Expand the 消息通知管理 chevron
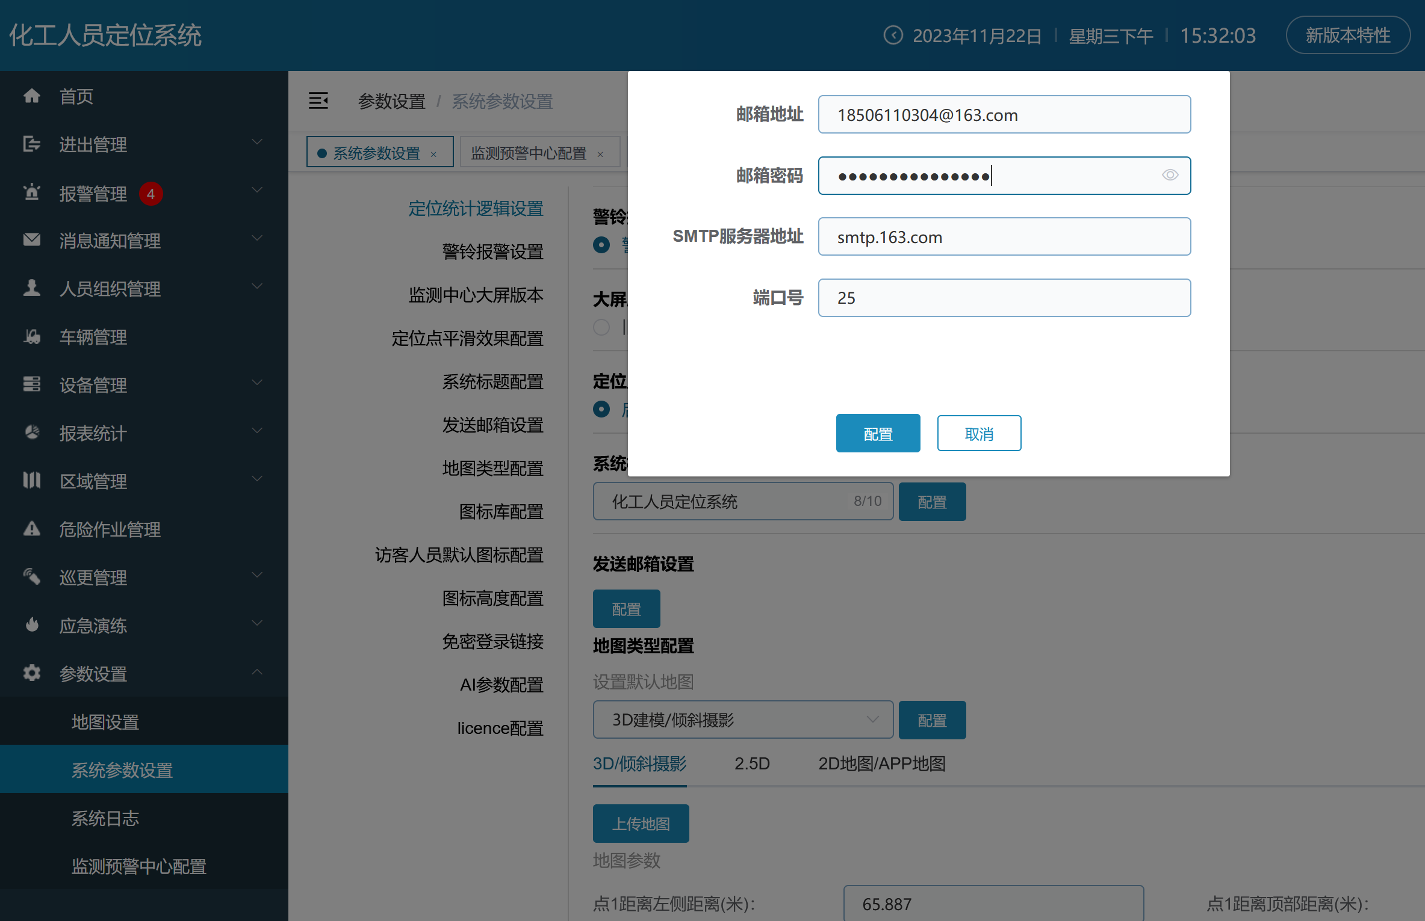Image resolution: width=1425 pixels, height=921 pixels. [257, 239]
